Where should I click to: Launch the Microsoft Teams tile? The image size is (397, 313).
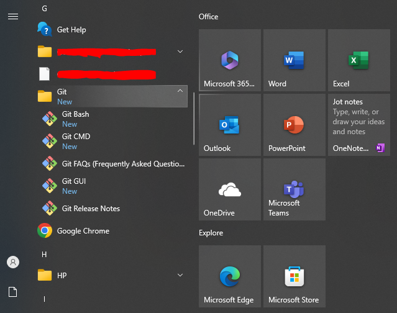pos(294,189)
